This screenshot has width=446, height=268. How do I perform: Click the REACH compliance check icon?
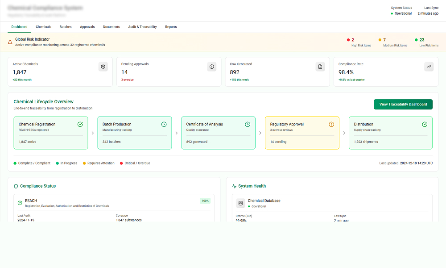20,203
